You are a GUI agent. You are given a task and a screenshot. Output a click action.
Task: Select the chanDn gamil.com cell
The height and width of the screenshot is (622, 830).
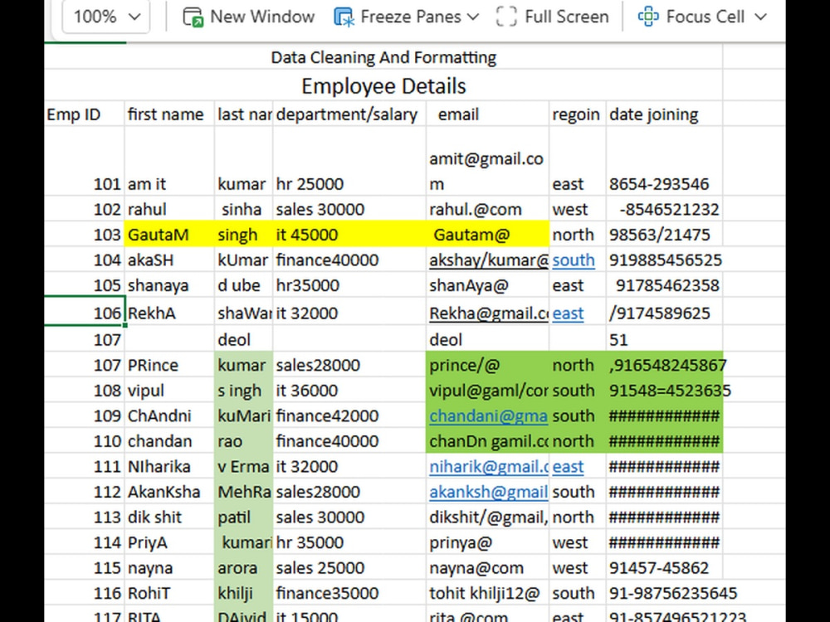[487, 441]
